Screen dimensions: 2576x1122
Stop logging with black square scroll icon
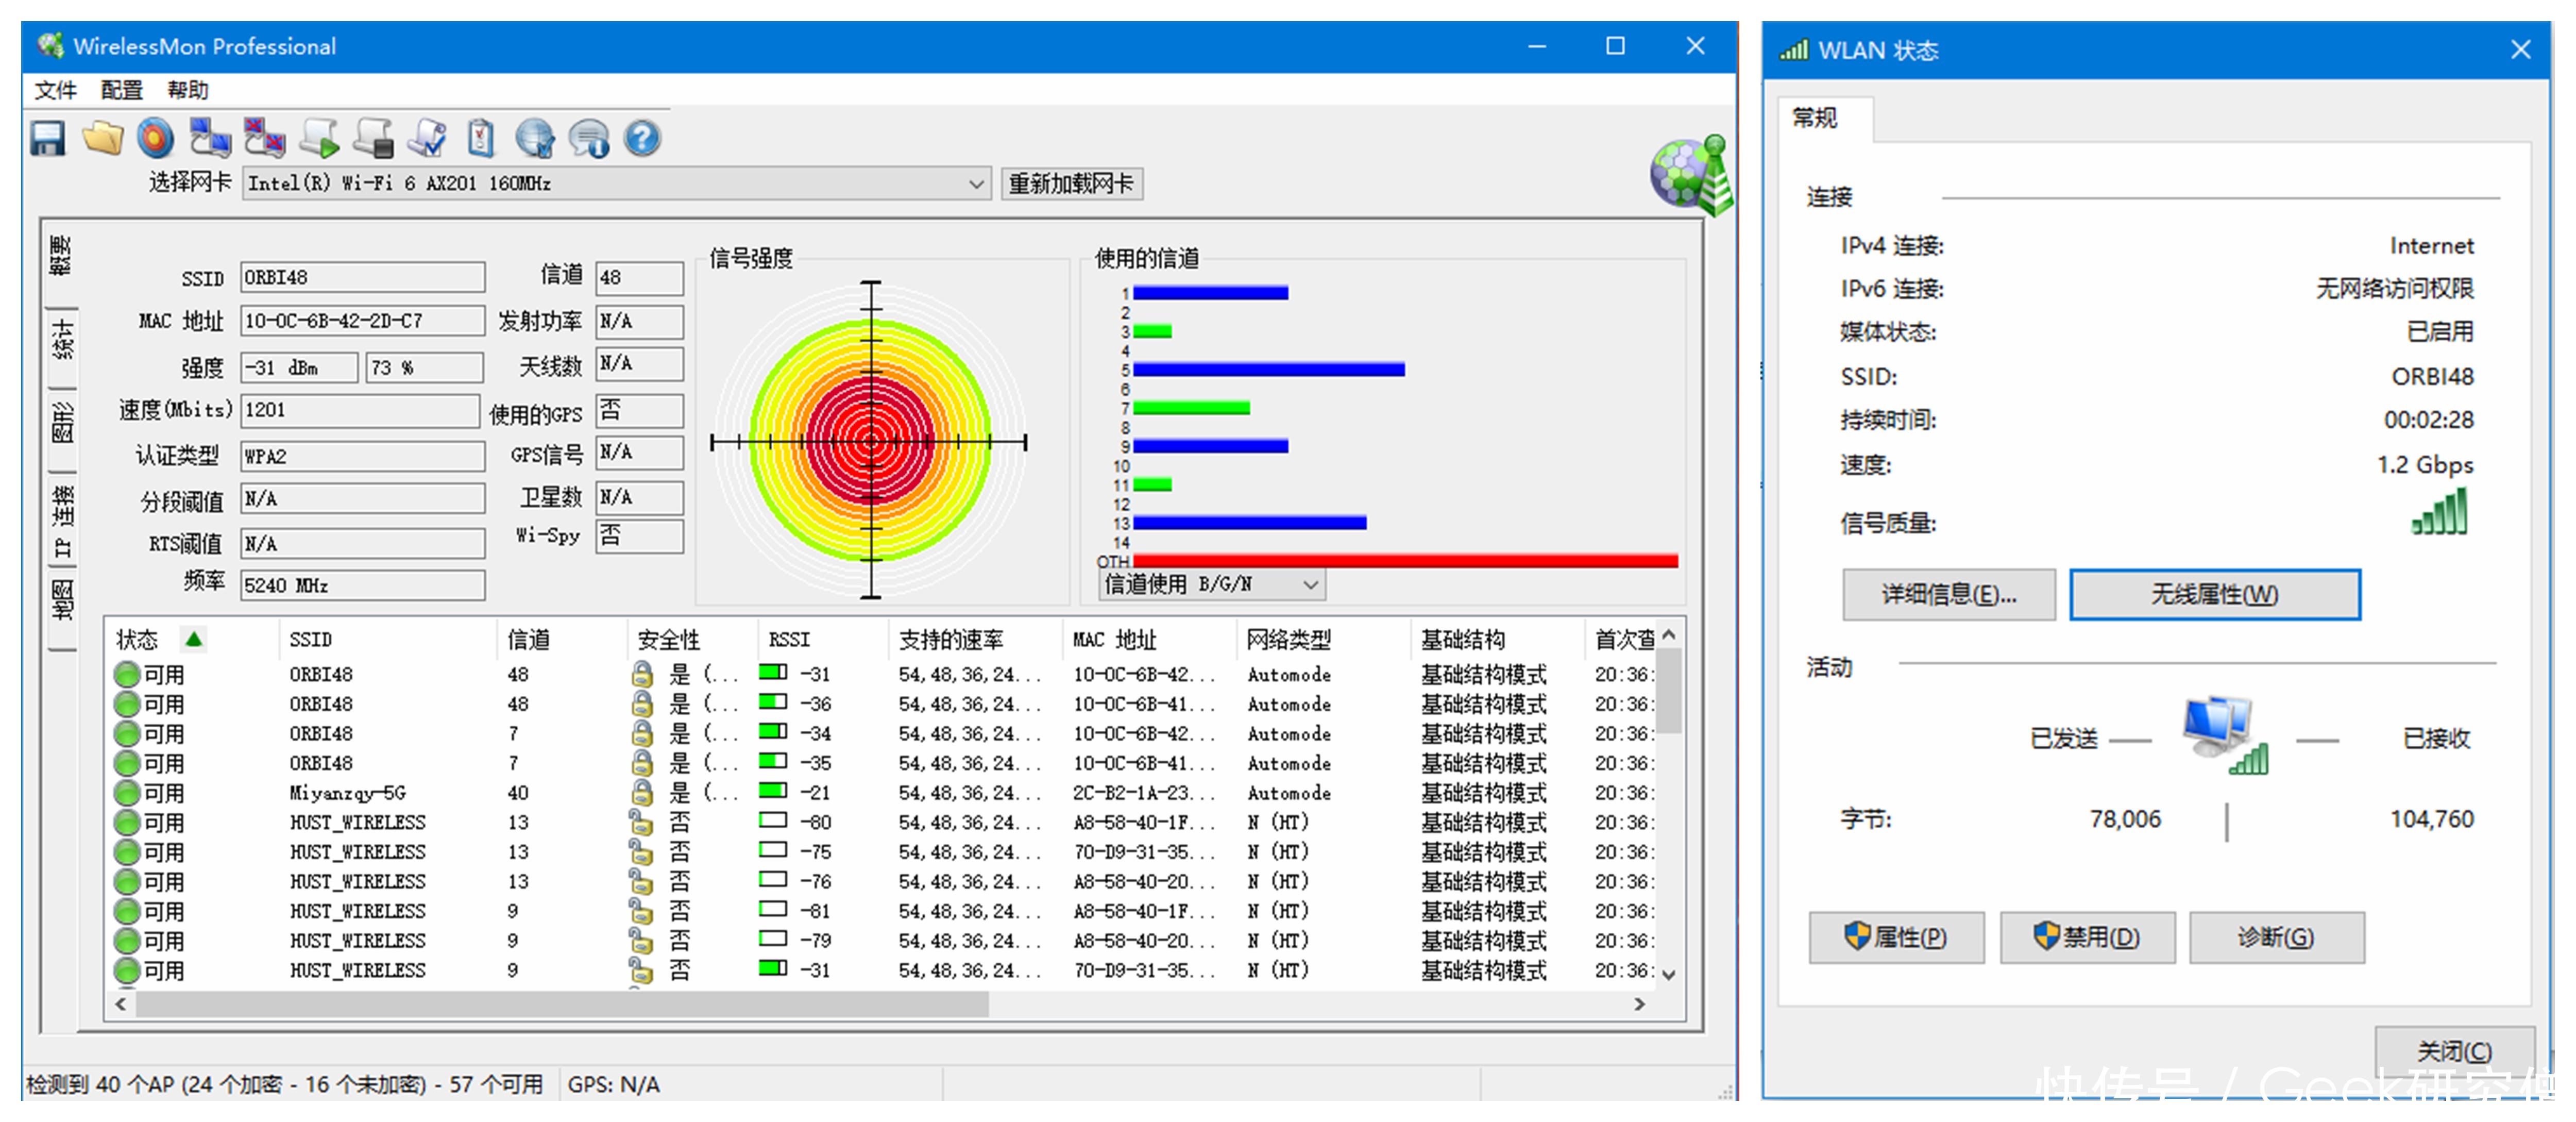pyautogui.click(x=374, y=138)
